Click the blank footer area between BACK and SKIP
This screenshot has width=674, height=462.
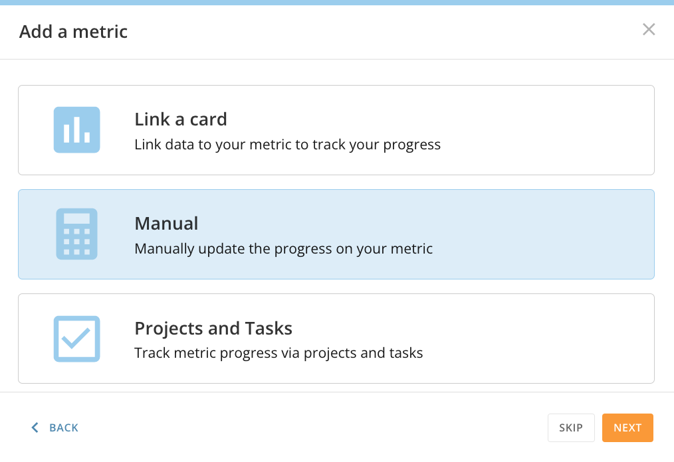pyautogui.click(x=312, y=427)
